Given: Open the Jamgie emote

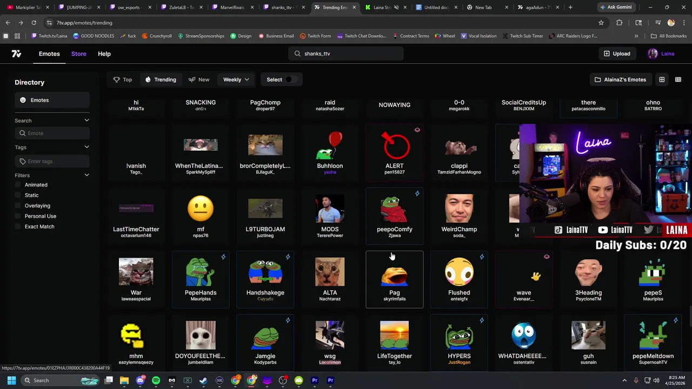Looking at the screenshot, I should 265,343.
